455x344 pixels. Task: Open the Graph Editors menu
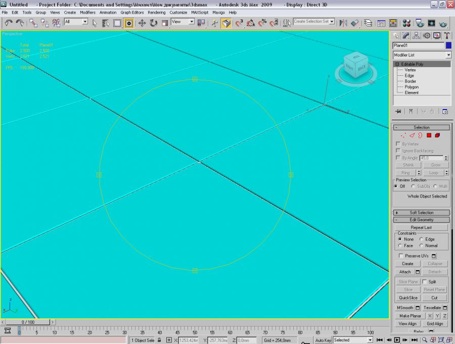point(132,13)
